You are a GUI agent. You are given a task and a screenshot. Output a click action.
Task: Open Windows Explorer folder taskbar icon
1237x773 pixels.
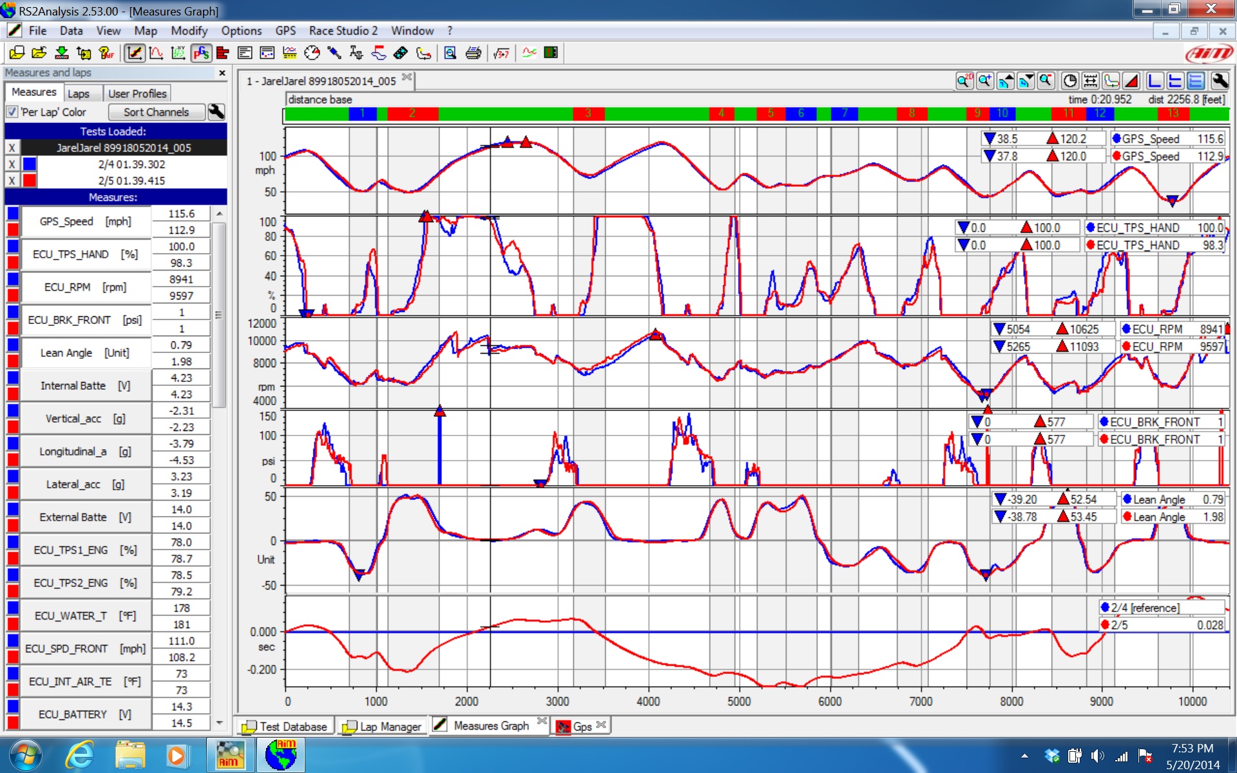[x=131, y=755]
